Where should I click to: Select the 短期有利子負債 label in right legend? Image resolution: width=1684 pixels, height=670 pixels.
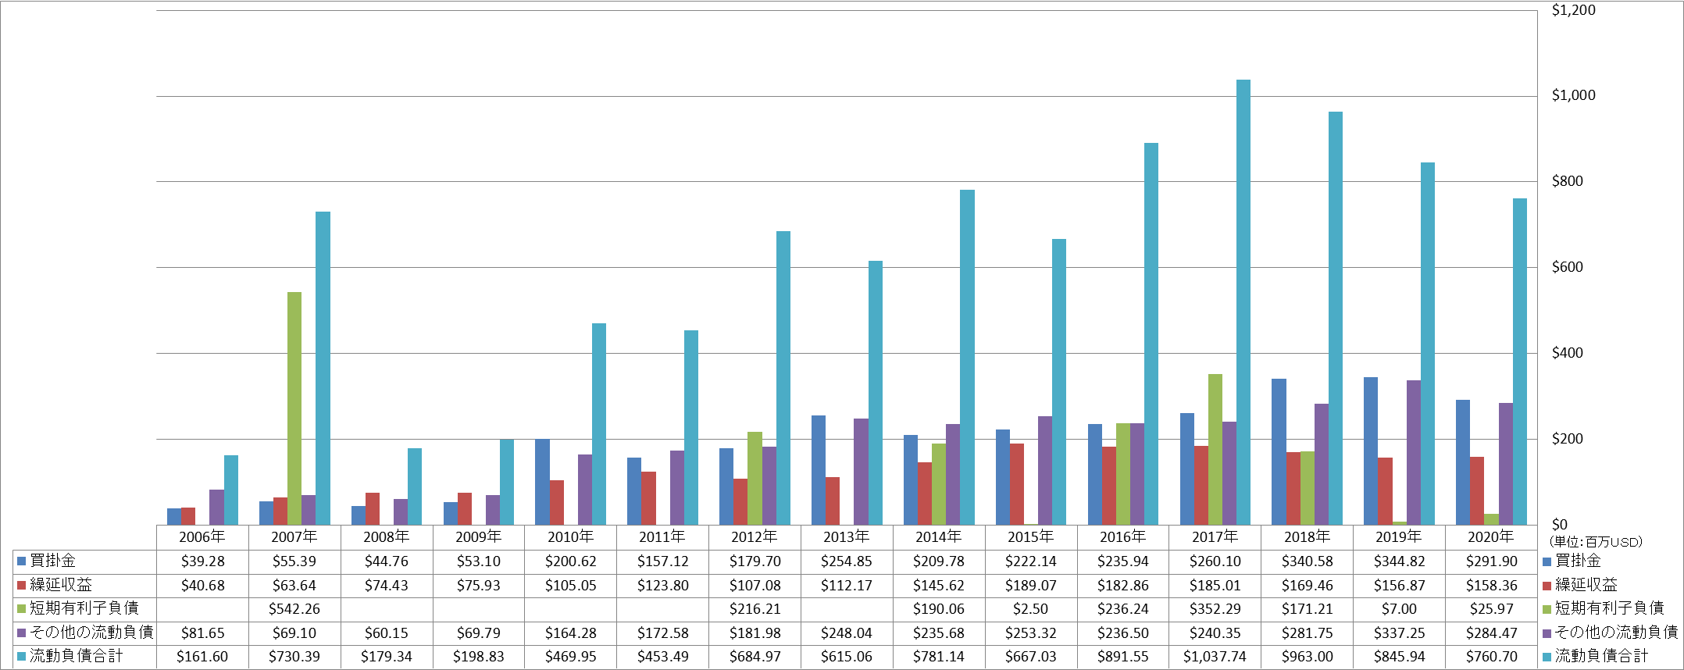coord(1609,608)
